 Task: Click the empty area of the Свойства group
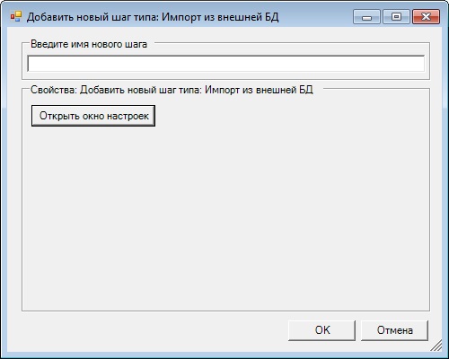(x=226, y=218)
